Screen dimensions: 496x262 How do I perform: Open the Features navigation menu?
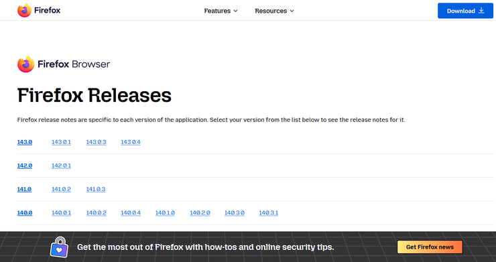(221, 11)
